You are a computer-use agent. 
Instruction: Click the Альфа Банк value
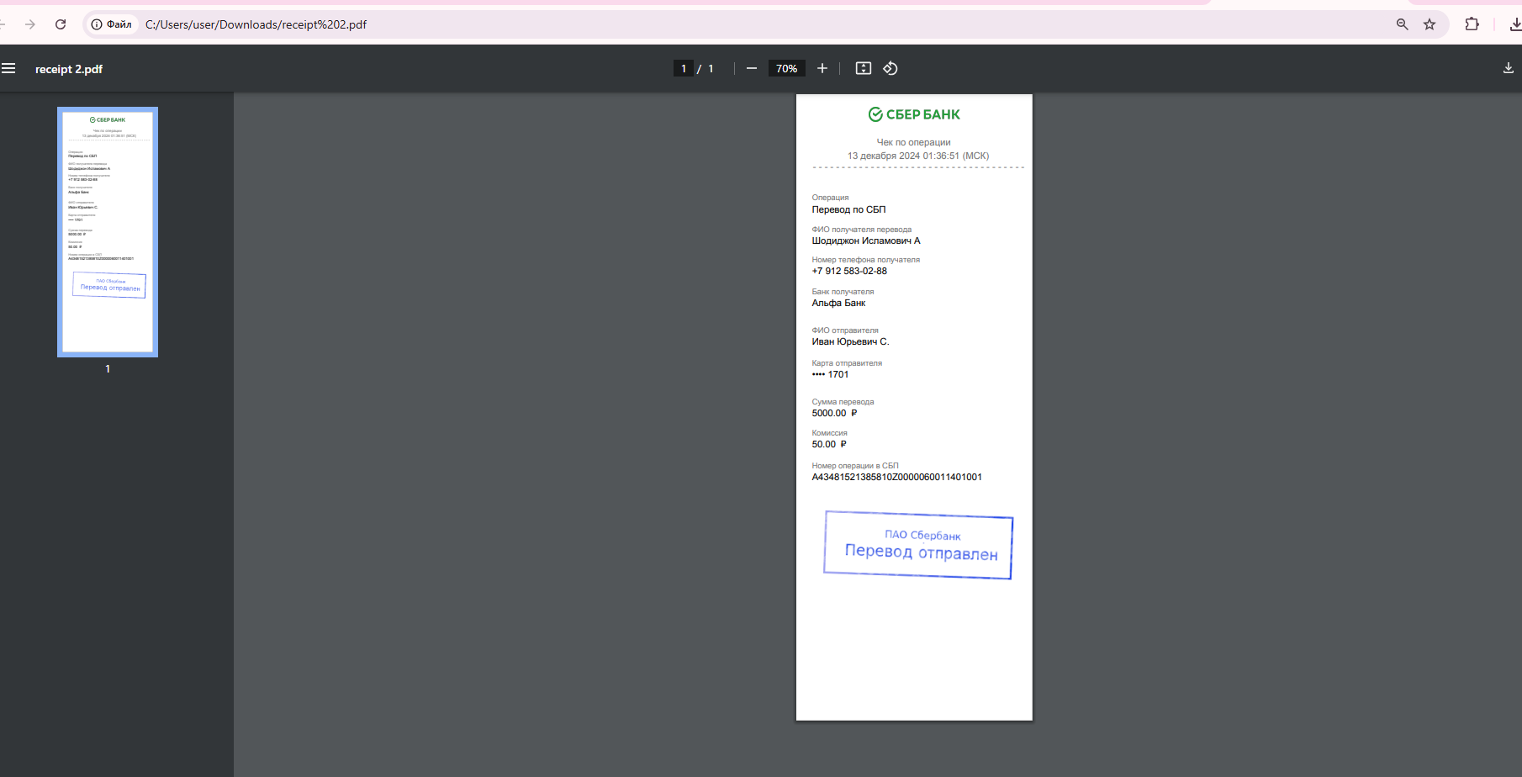(838, 303)
